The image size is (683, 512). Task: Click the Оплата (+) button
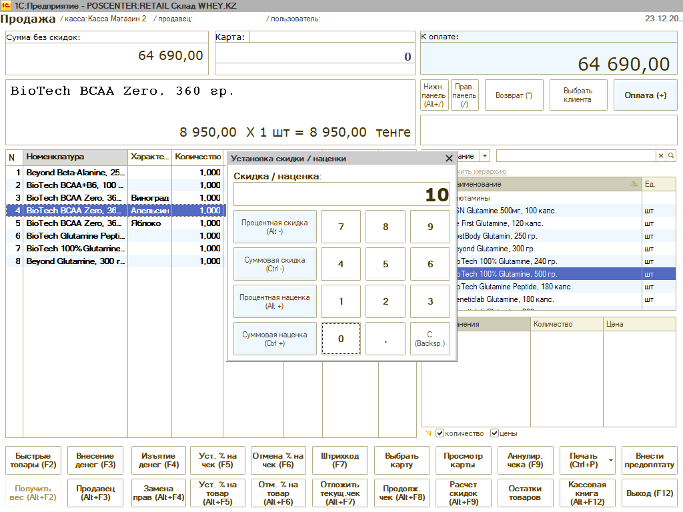tap(645, 95)
